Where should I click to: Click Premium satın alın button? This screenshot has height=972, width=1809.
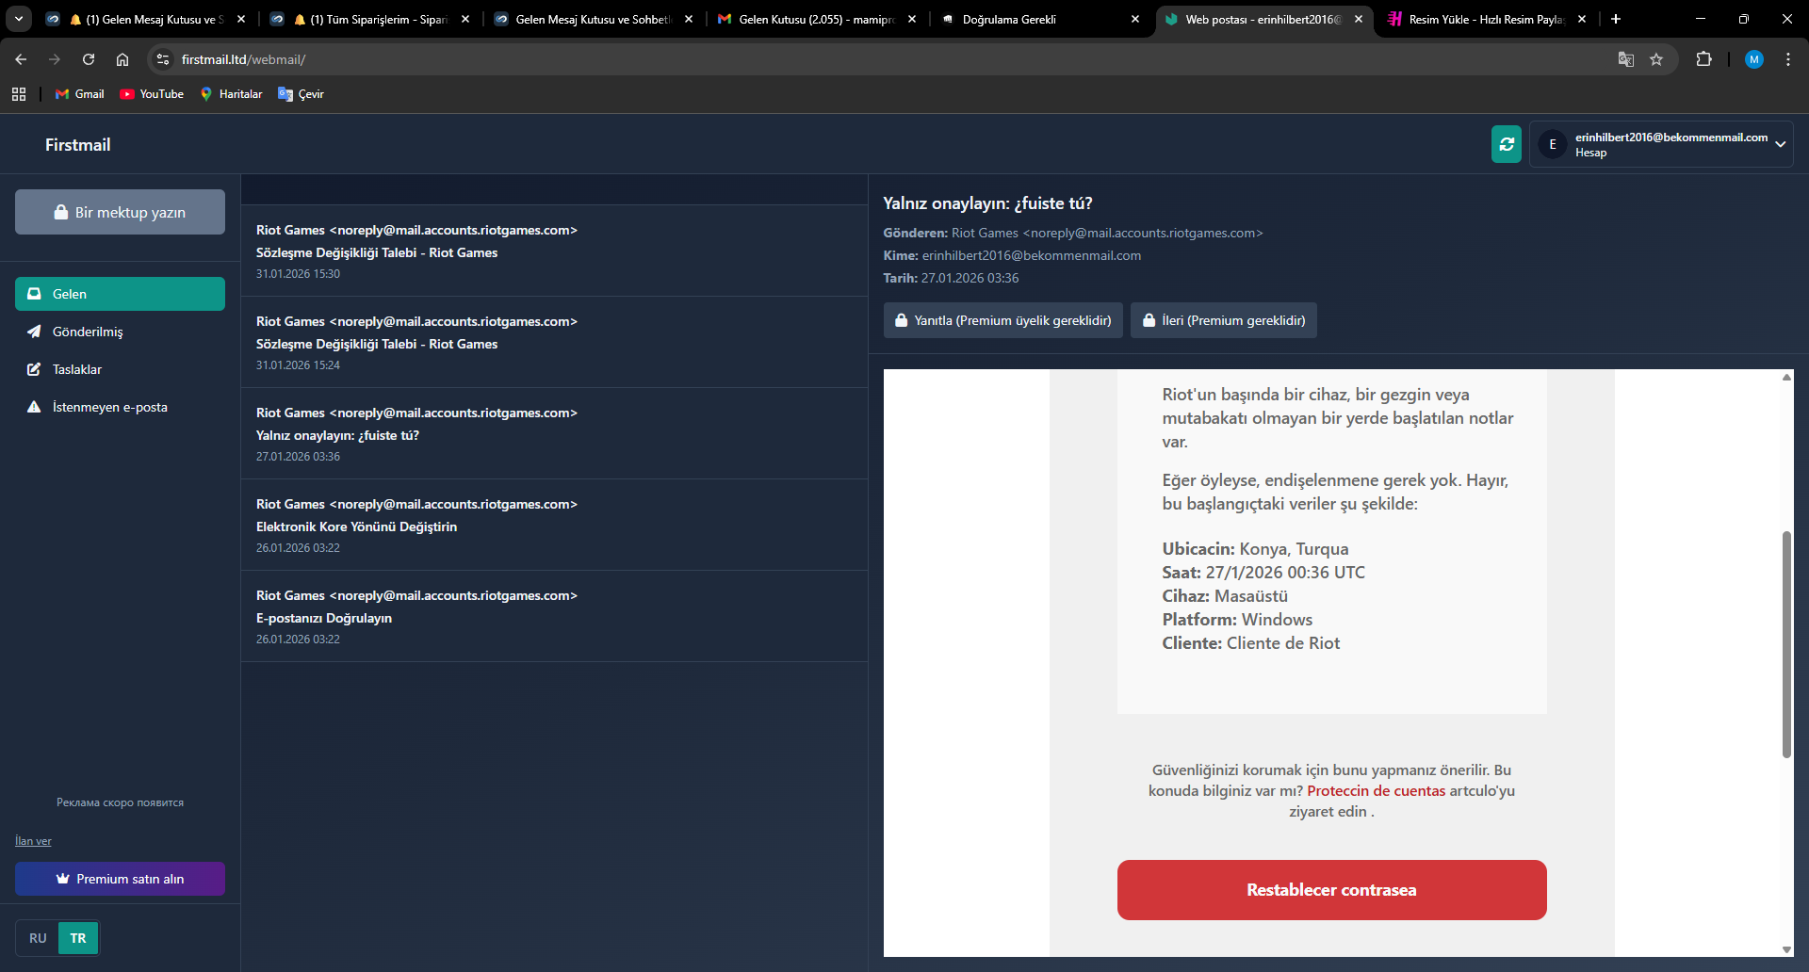[120, 879]
